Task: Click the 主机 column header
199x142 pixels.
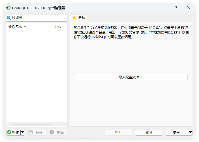Action: point(58,27)
